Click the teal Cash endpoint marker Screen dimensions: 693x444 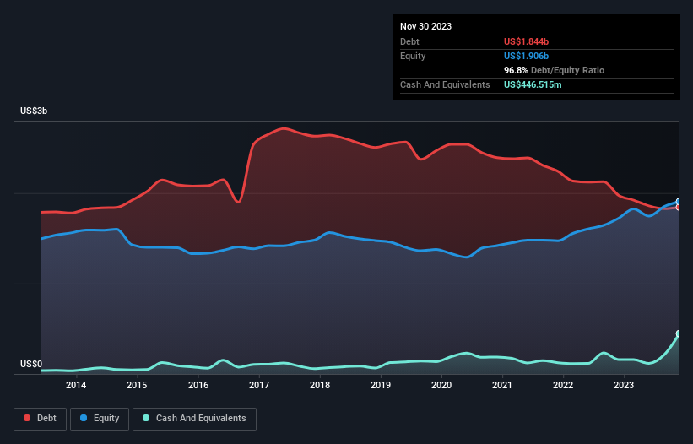point(679,334)
